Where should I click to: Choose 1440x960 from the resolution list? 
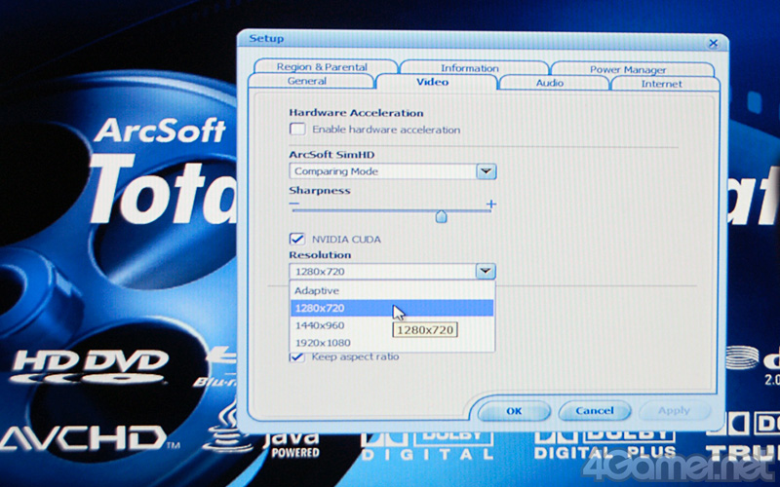coord(392,325)
